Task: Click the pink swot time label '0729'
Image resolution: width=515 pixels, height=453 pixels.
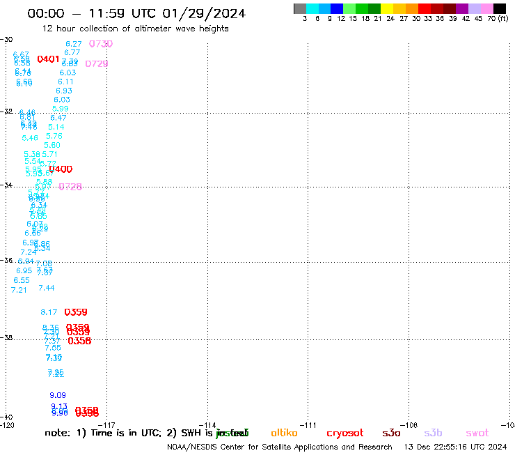Action: coord(97,64)
